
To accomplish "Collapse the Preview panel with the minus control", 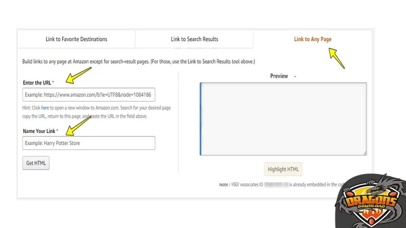I will 295,76.
